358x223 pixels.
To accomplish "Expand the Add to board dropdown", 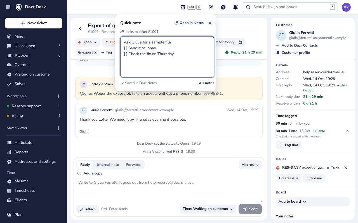I will (312, 202).
